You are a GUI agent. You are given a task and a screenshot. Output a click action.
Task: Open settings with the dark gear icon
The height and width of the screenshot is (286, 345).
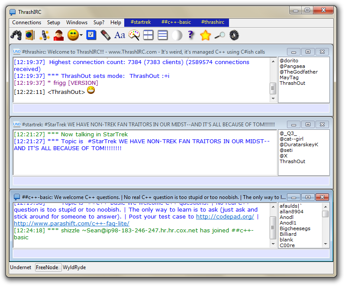[234, 35]
